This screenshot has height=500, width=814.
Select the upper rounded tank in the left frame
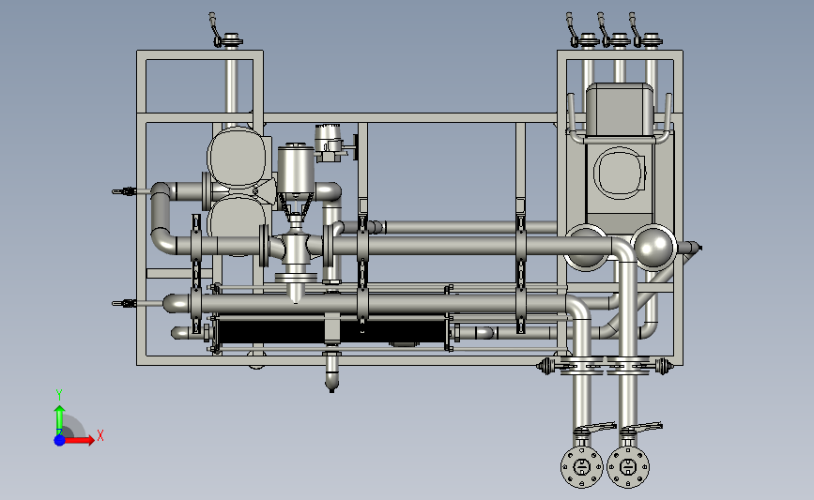(x=237, y=158)
